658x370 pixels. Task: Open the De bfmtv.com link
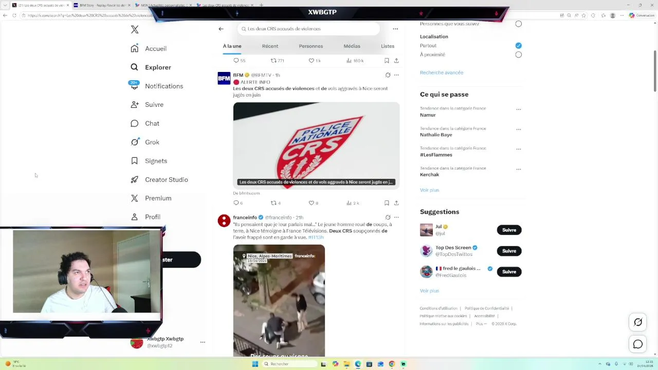point(246,193)
